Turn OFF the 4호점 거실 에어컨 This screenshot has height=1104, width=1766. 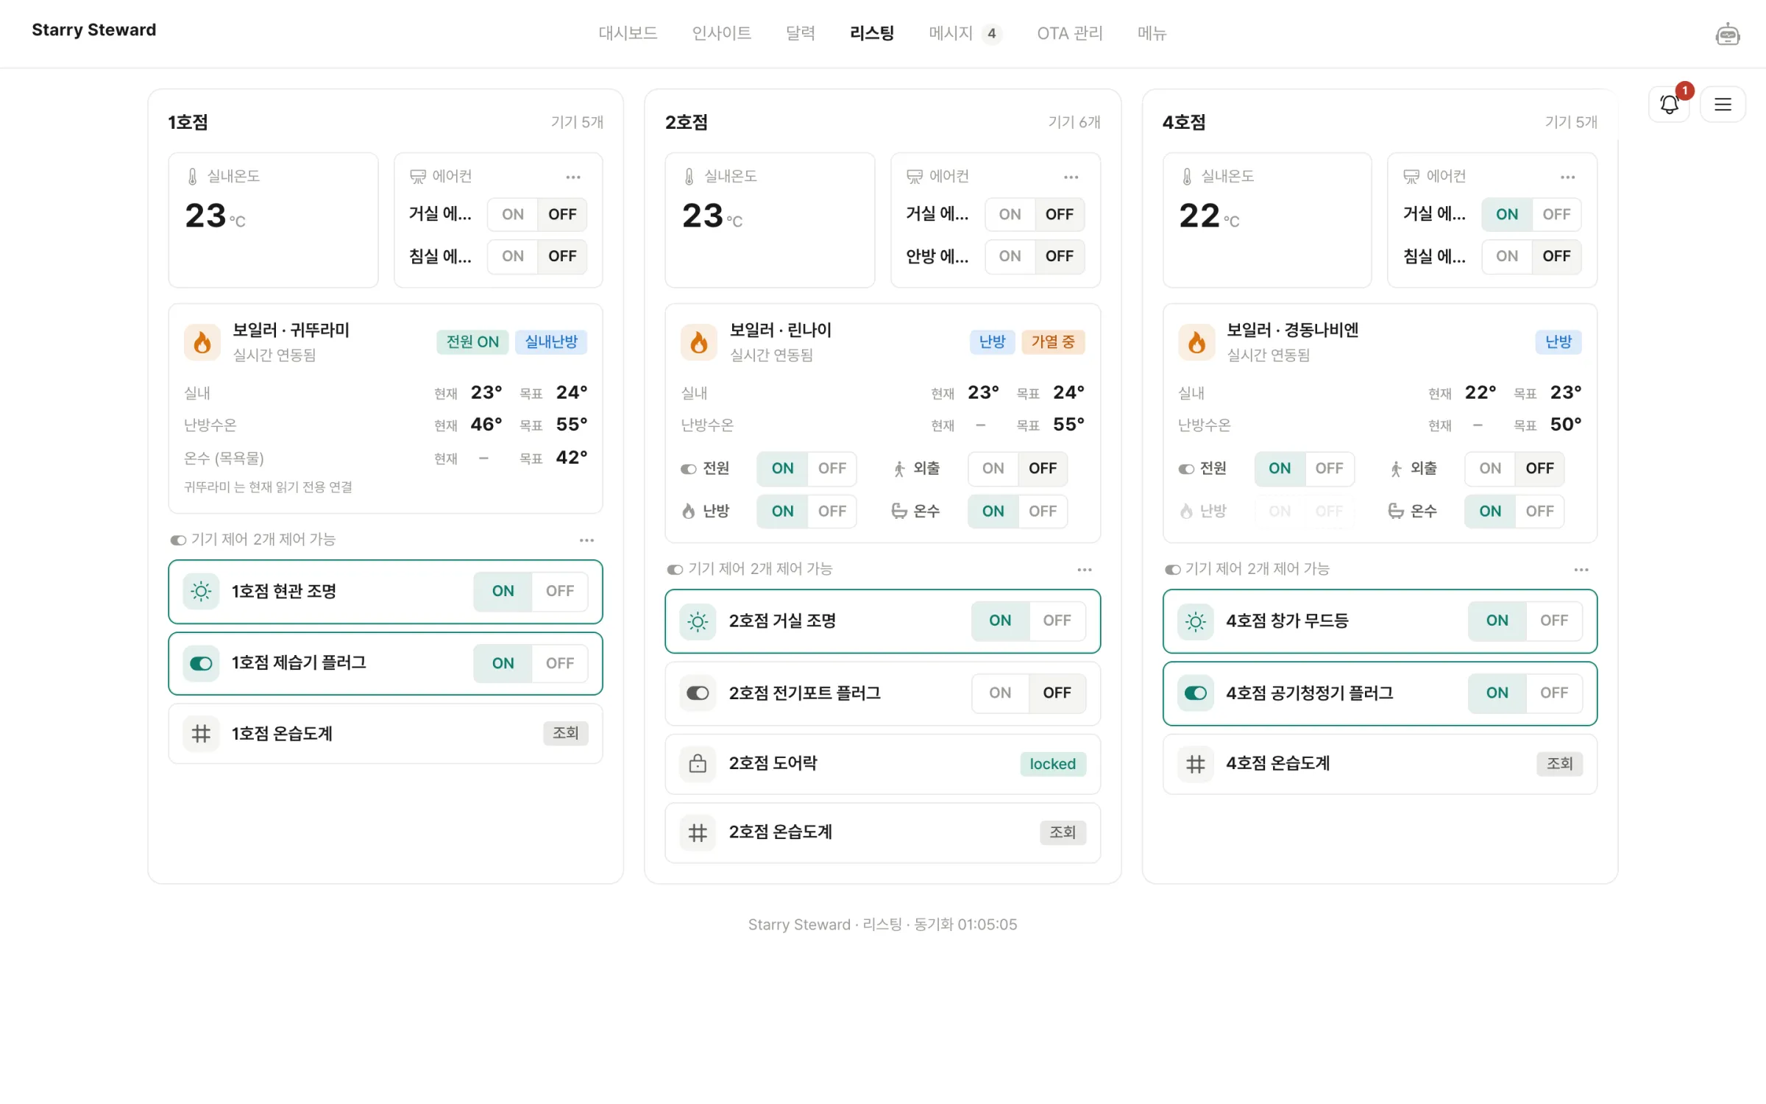1556,214
